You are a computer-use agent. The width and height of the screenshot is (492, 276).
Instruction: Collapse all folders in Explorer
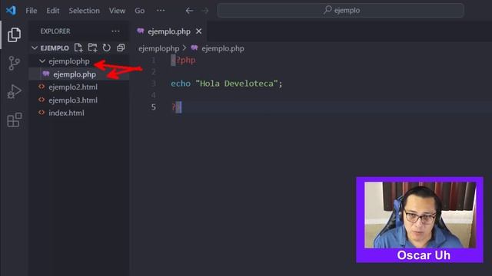(121, 48)
